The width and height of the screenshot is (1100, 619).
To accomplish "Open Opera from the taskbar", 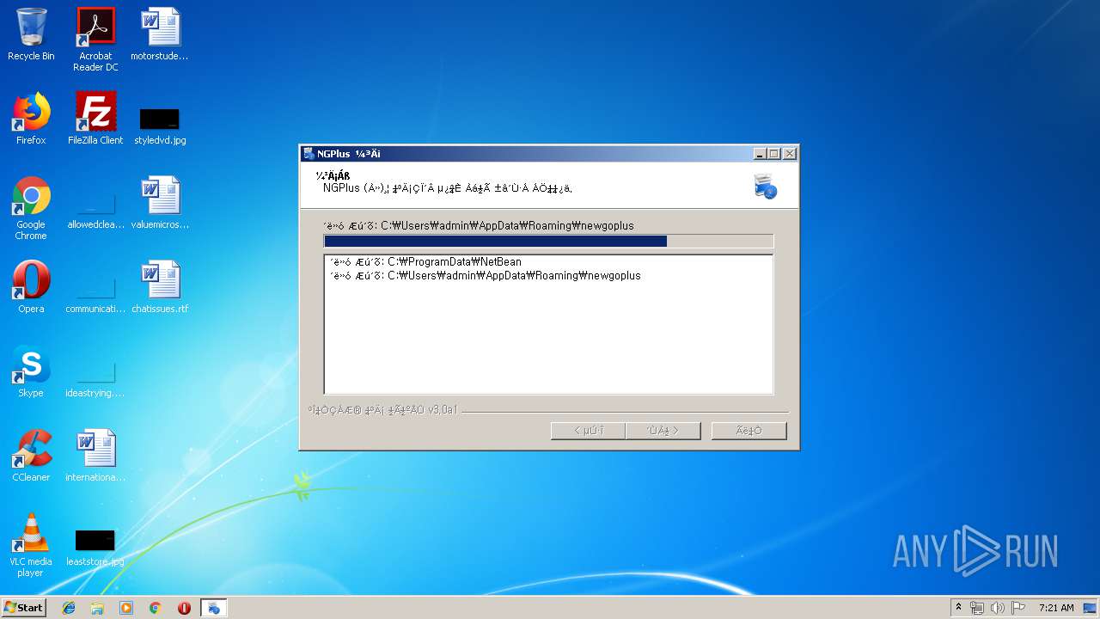I will tap(184, 608).
